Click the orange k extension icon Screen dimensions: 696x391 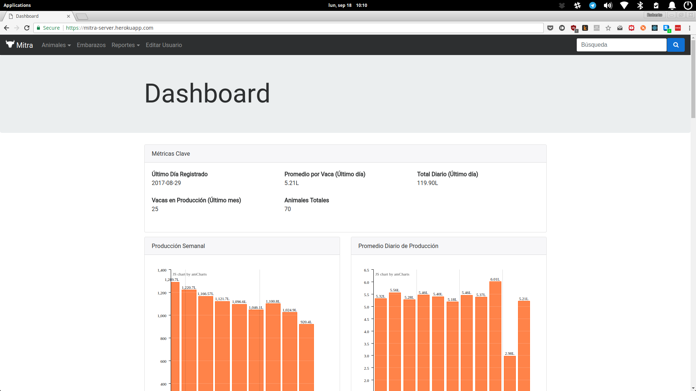point(585,28)
